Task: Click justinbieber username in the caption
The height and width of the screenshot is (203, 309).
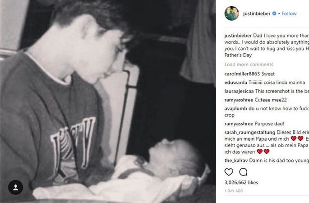Action: [x=238, y=36]
